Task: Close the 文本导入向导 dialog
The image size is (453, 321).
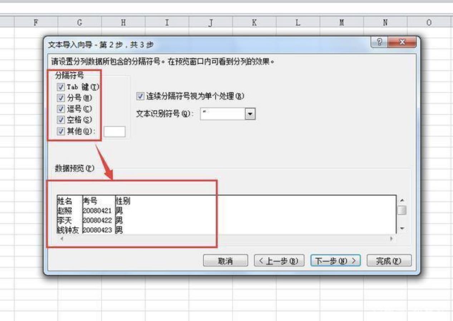Action: [x=402, y=42]
